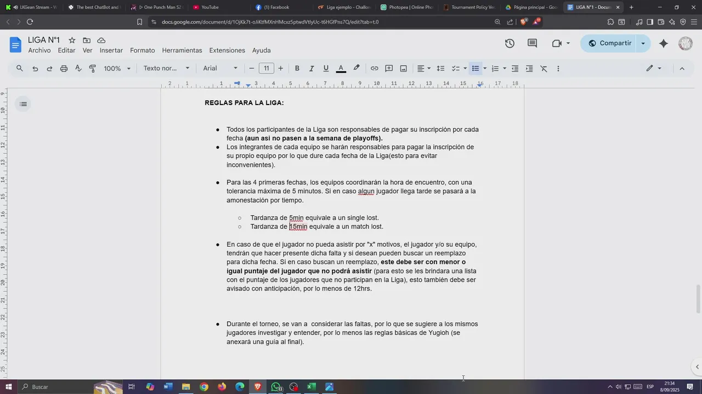Reload the browser page
This screenshot has height=394, width=702.
[30, 22]
